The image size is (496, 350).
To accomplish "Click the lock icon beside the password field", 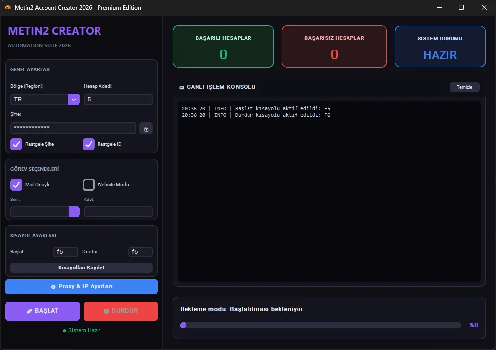I will (x=146, y=129).
